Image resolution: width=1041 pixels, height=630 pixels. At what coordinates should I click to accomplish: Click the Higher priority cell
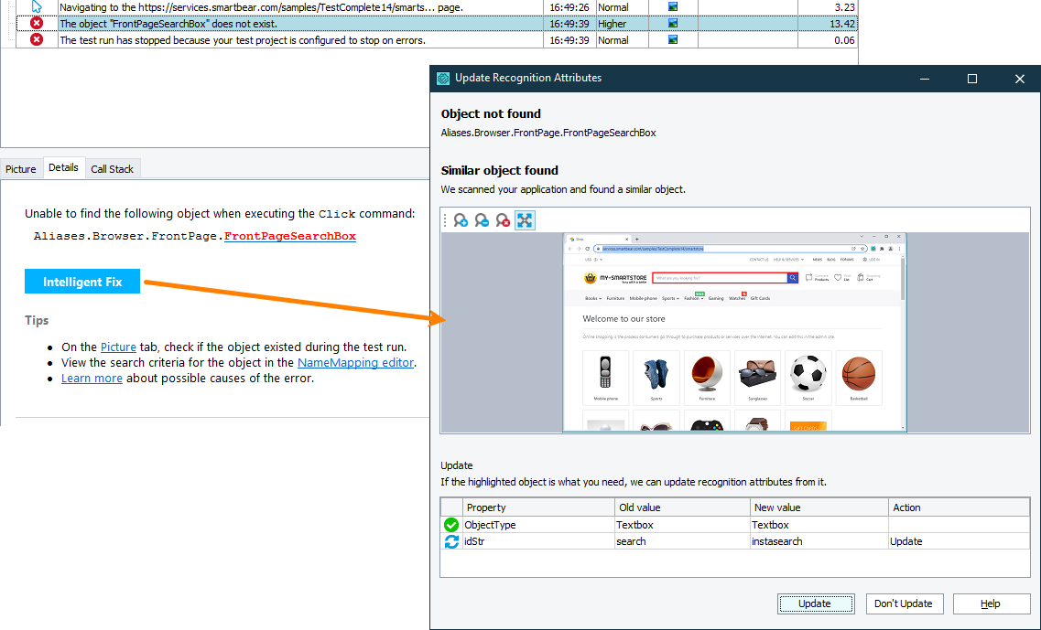621,23
